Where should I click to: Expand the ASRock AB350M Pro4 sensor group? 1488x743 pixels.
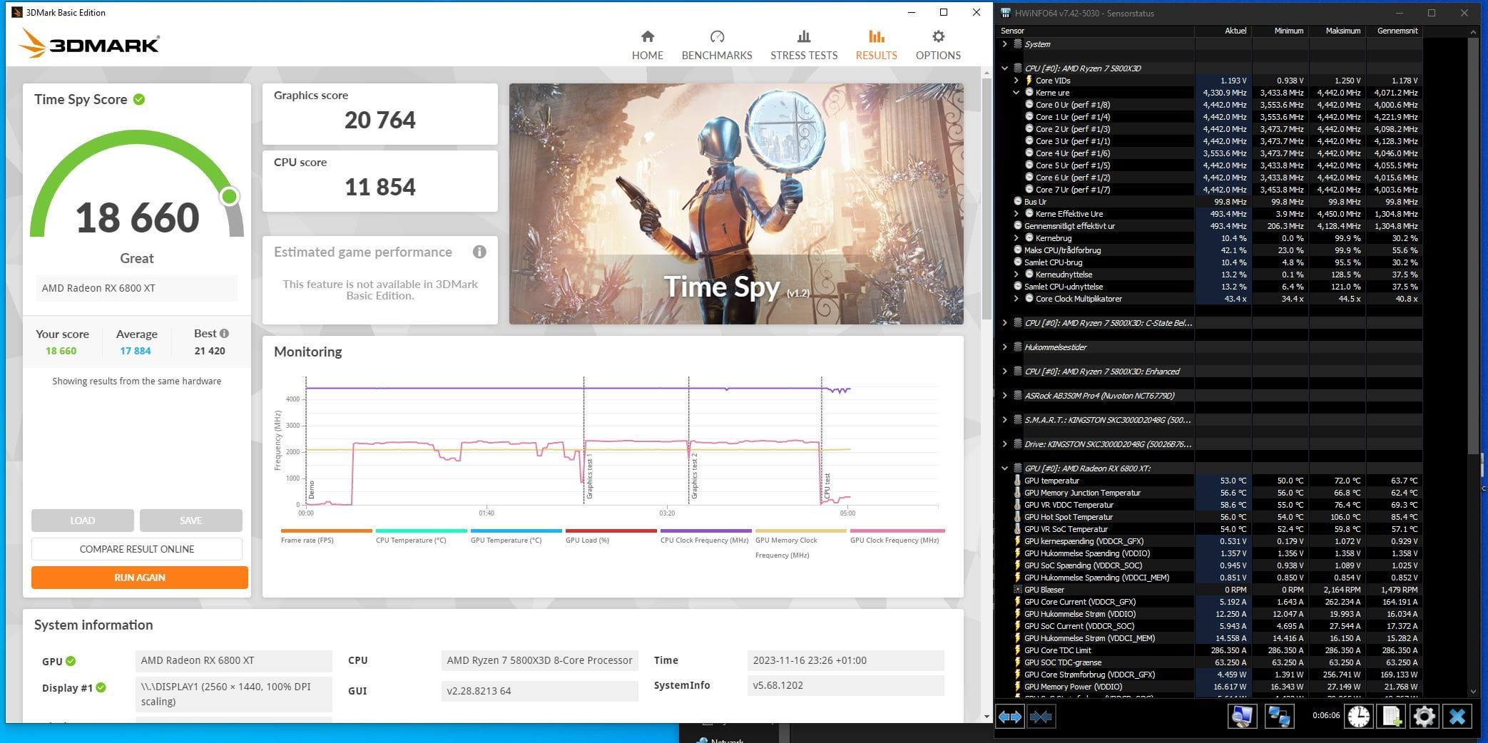point(1004,396)
